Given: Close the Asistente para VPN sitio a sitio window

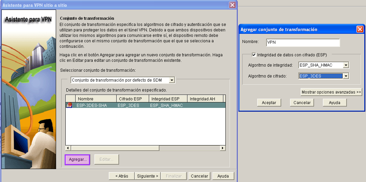Looking at the screenshot, I should [232, 5].
